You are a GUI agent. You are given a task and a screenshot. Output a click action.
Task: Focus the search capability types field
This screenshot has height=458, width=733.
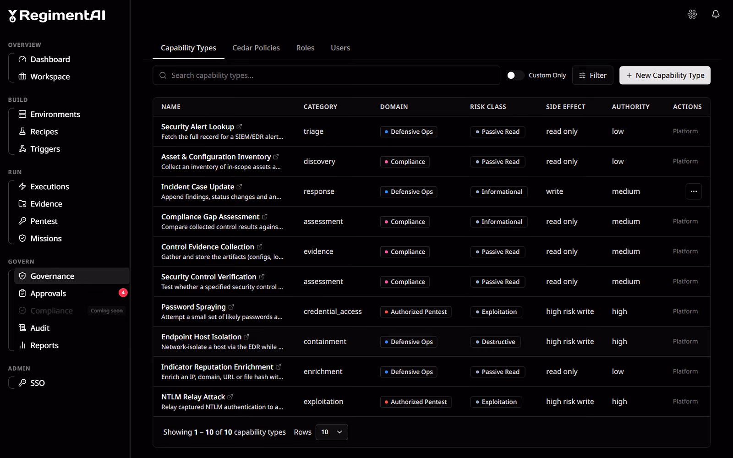pos(326,75)
